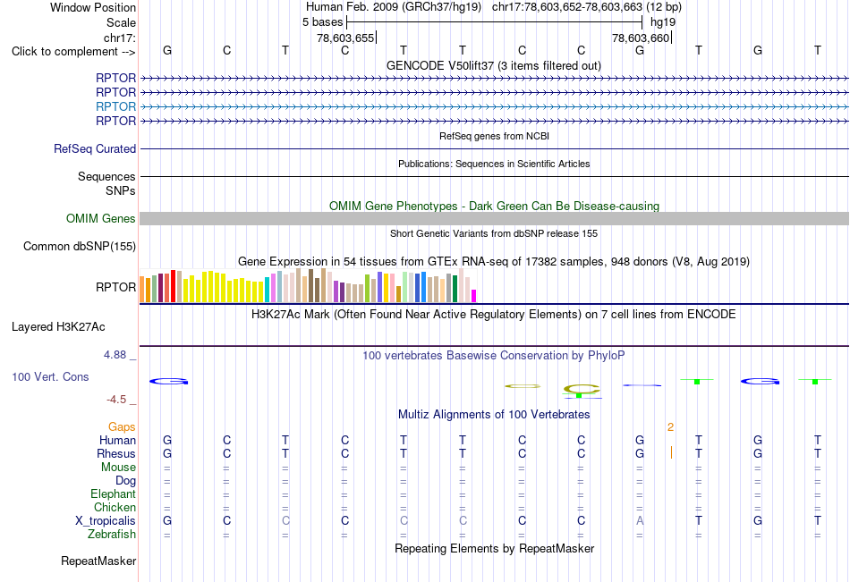Click the orange insertion bar in the Rhesus row
Screen dimensions: 850x582
(671, 452)
